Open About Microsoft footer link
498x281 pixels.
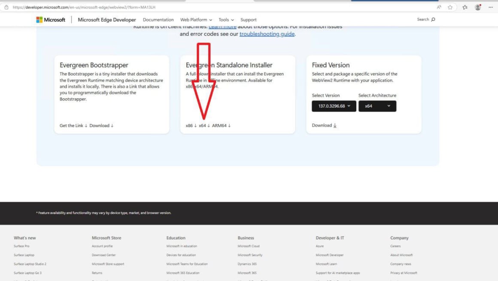pyautogui.click(x=401, y=255)
